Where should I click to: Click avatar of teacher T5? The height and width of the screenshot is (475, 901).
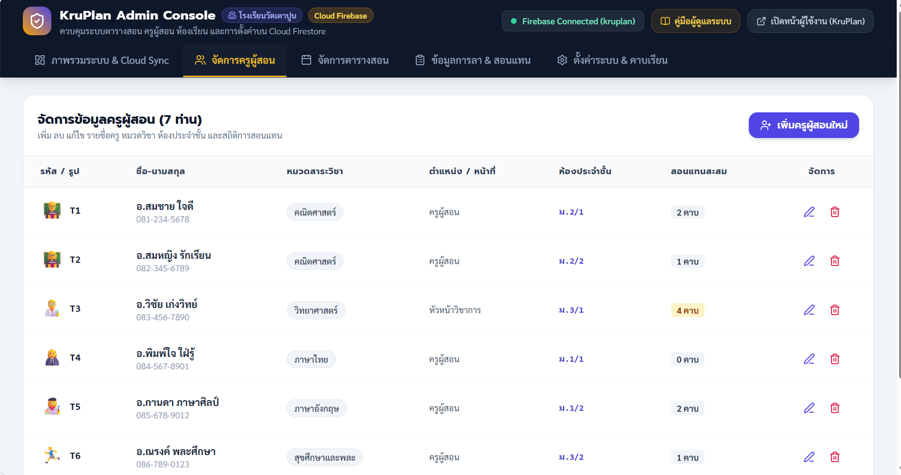point(52,406)
